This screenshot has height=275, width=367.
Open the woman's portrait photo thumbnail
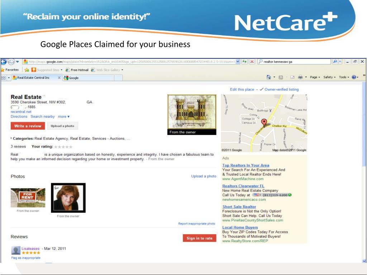(68, 198)
